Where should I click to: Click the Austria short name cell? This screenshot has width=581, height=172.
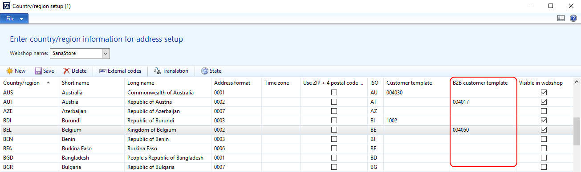pos(92,102)
